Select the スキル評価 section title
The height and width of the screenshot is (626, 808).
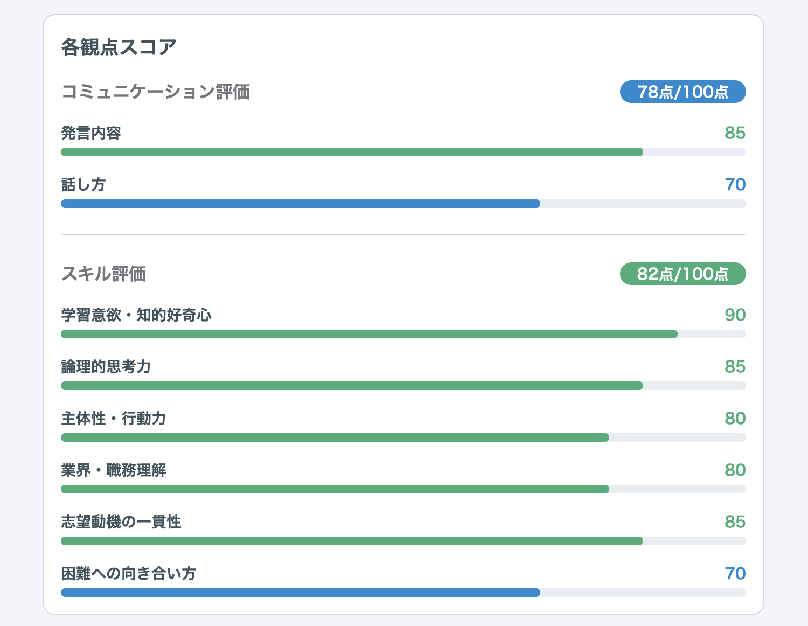point(103,274)
